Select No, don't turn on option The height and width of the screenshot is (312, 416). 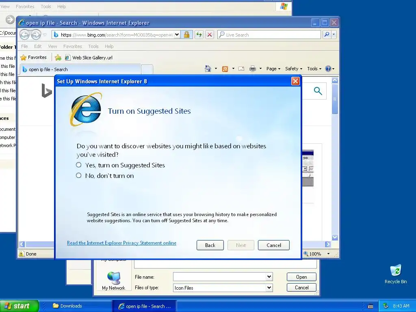tap(78, 175)
